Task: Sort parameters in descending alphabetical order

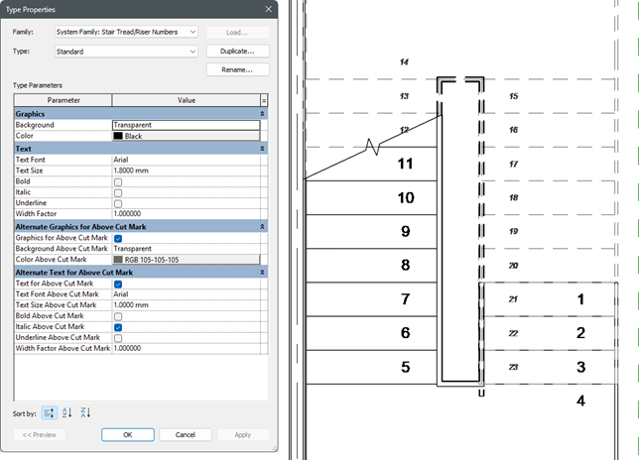Action: coord(85,412)
